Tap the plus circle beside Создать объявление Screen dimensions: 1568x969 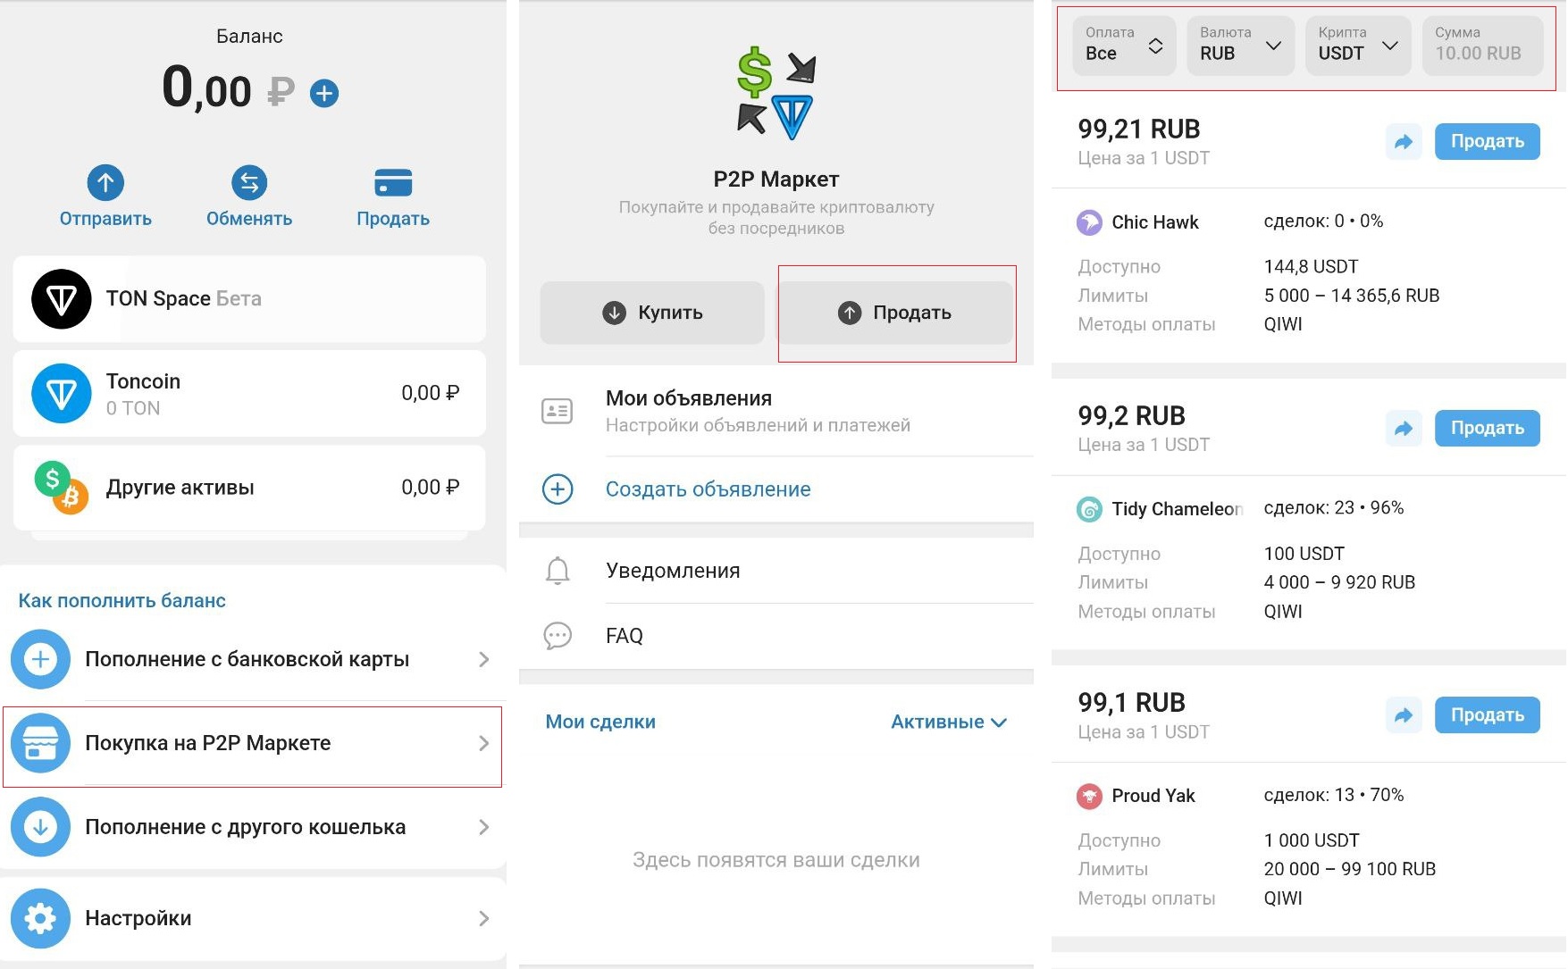558,489
